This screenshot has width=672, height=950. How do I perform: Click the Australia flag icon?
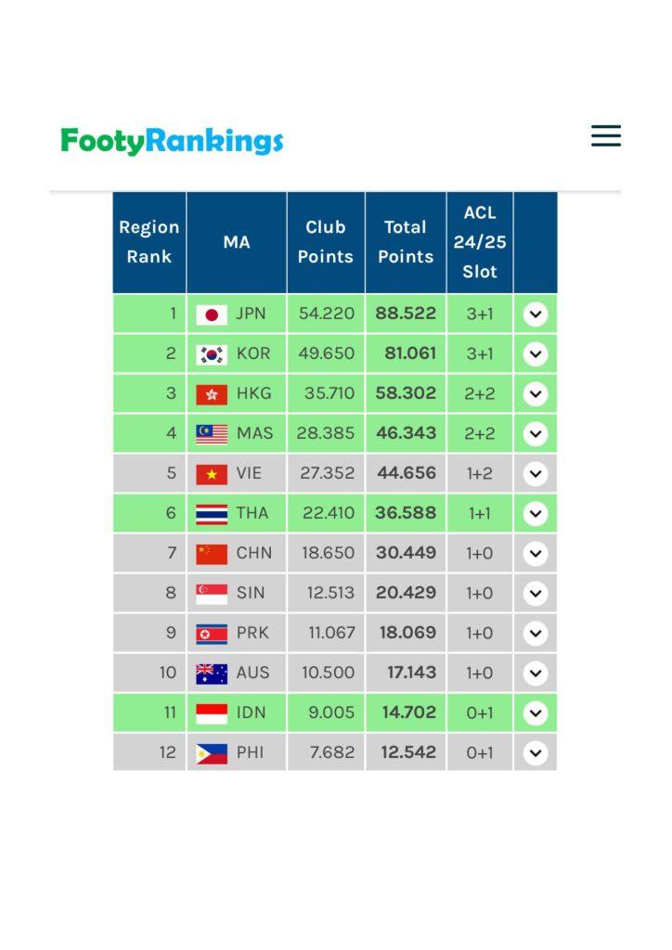click(212, 674)
